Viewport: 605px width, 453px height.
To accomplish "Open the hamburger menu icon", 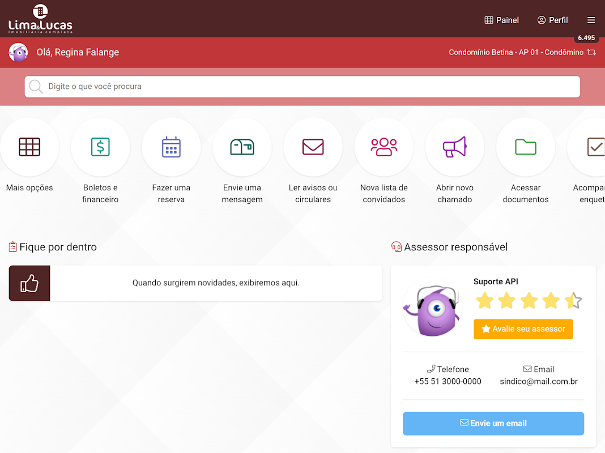I will tap(591, 20).
